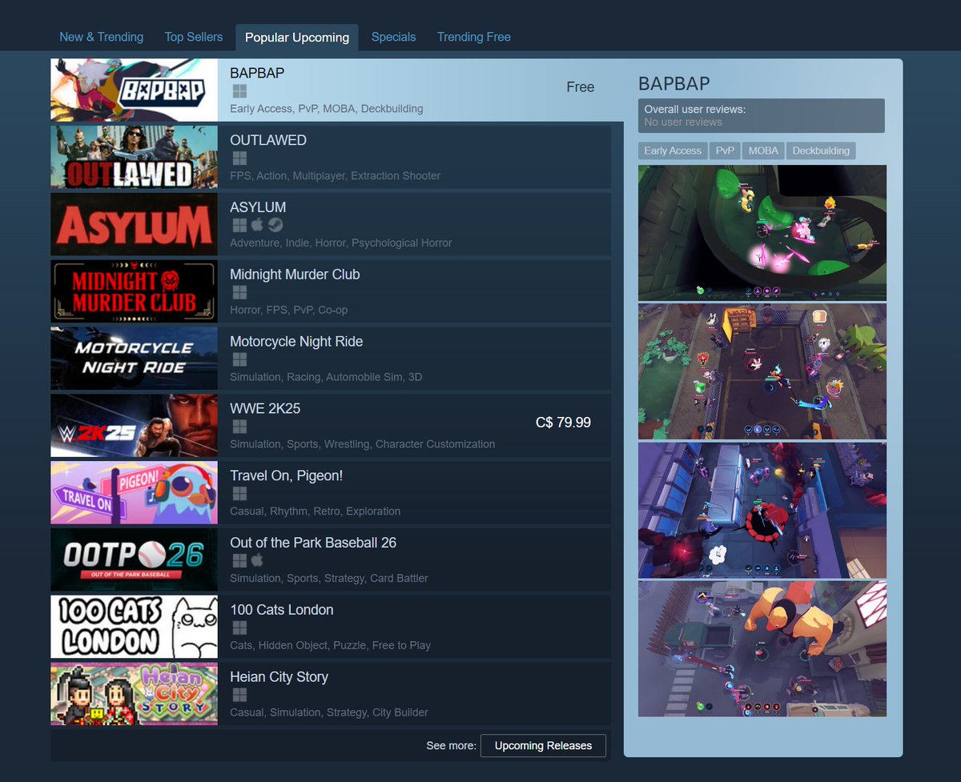Image resolution: width=961 pixels, height=782 pixels.
Task: Click the Midnight Murder Club title
Action: (295, 275)
